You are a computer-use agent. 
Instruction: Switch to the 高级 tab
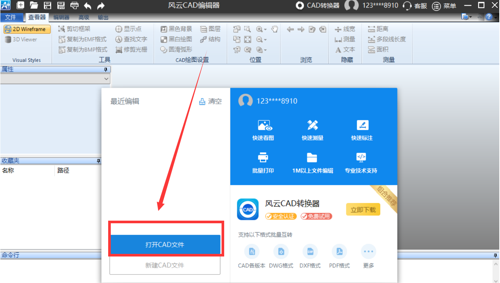[84, 17]
